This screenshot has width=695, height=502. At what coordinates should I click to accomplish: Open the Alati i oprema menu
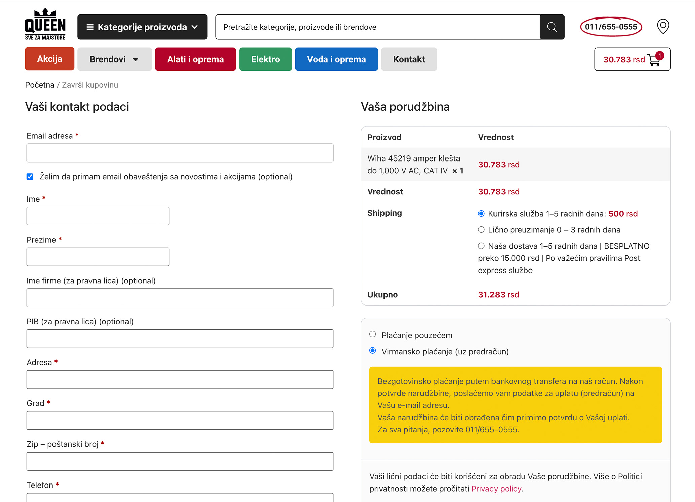tap(195, 59)
